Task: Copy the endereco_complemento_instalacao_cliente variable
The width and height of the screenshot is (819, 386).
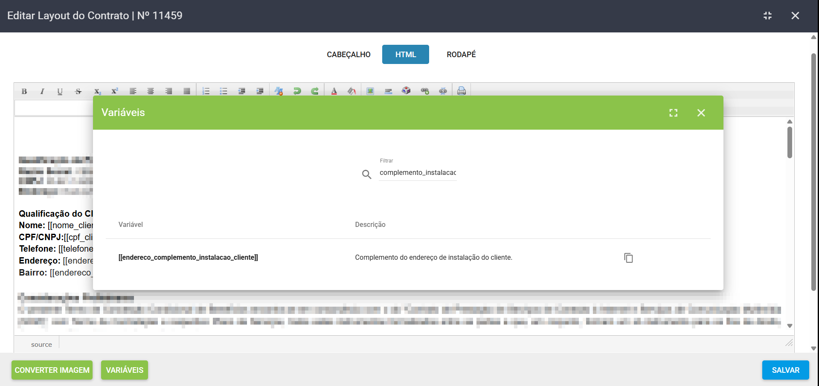Action: [x=628, y=258]
